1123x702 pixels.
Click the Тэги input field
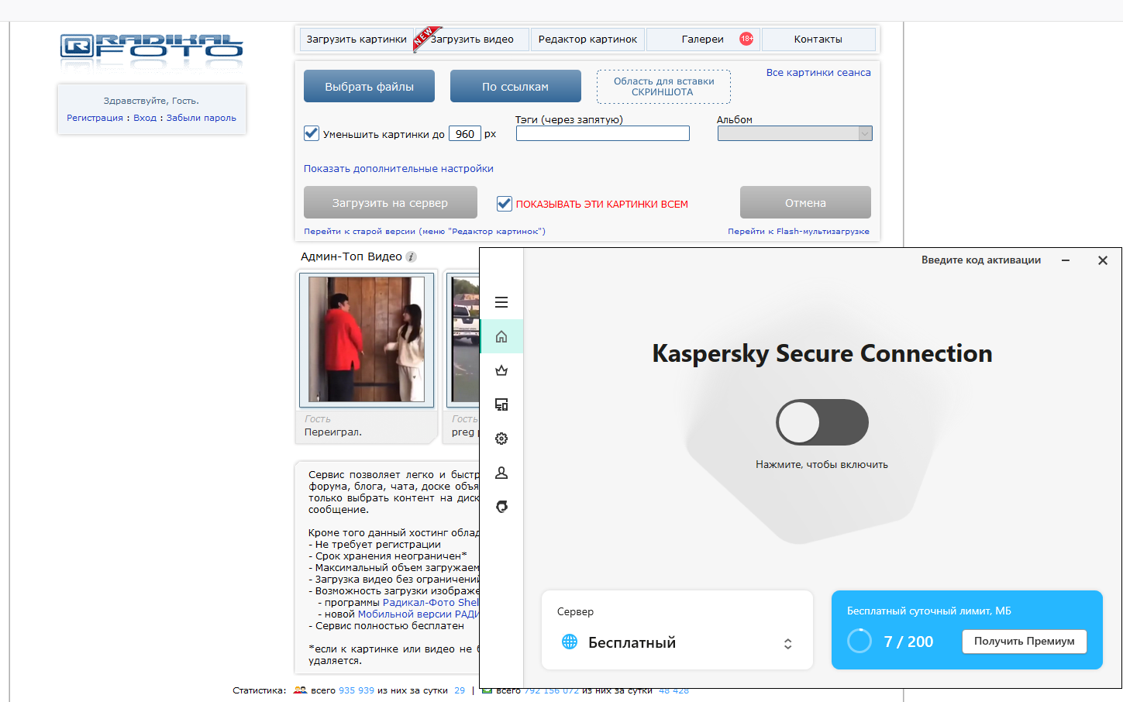603,133
